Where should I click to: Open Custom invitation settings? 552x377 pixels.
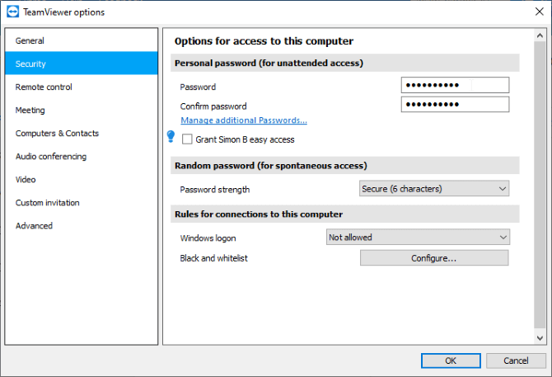(82, 203)
